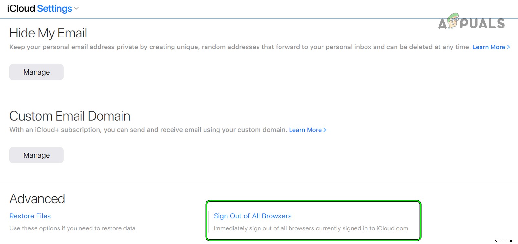The width and height of the screenshot is (518, 244).
Task: Click the restore data description text
Action: [x=73, y=228]
